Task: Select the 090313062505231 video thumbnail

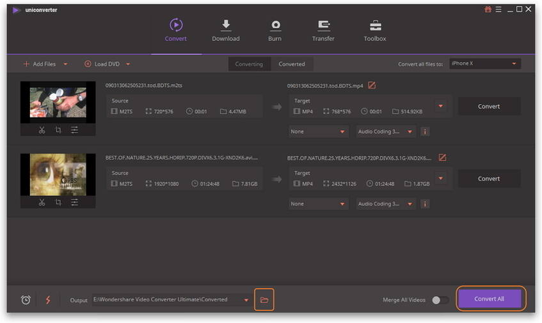Action: tap(58, 102)
